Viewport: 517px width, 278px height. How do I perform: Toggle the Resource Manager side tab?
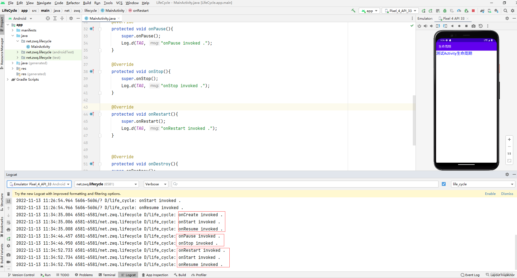pyautogui.click(x=2, y=53)
